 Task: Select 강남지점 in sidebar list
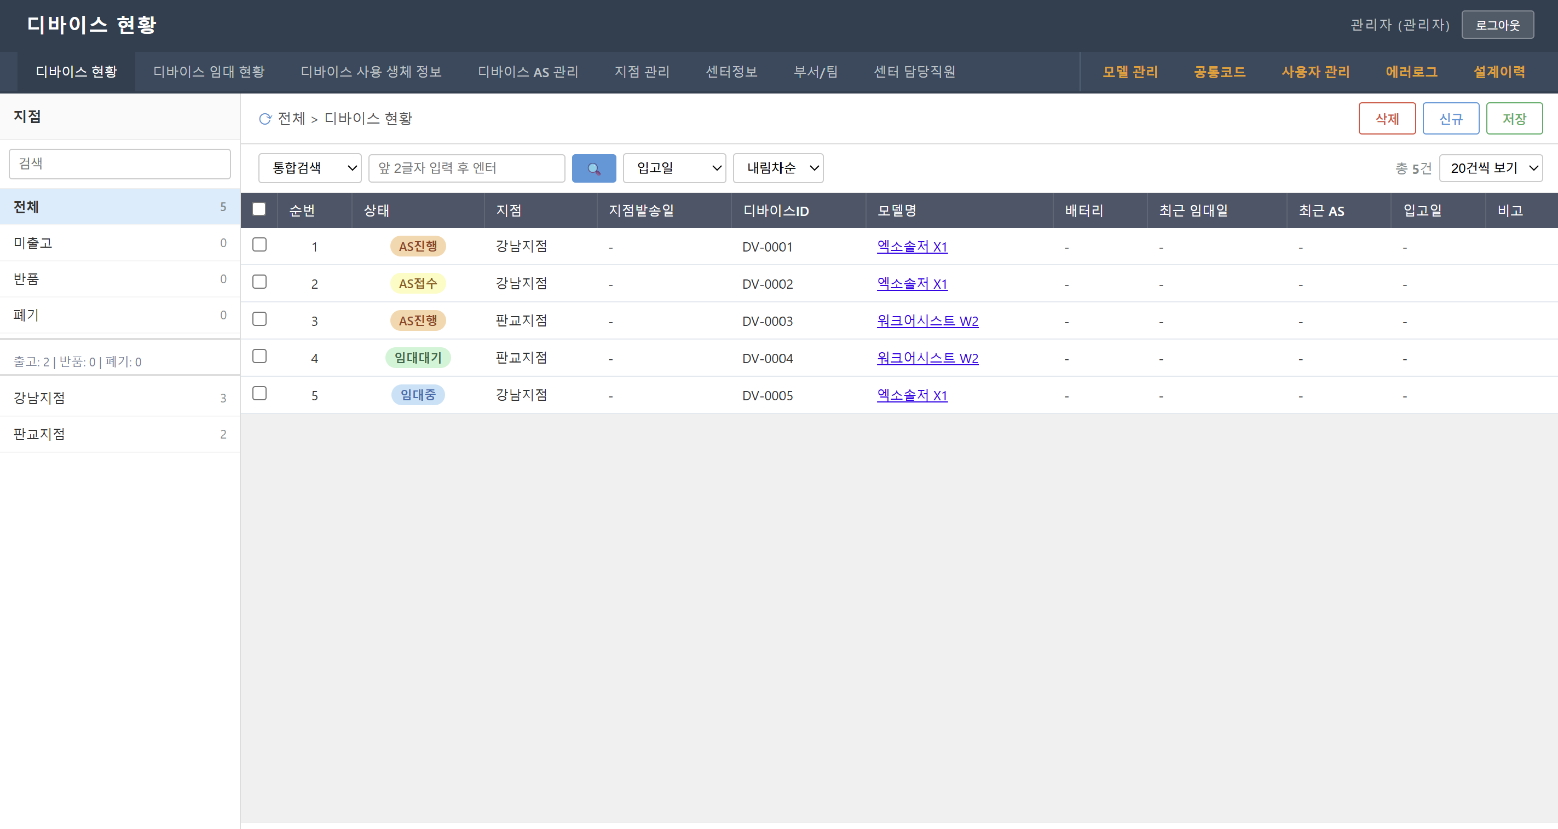pos(120,398)
